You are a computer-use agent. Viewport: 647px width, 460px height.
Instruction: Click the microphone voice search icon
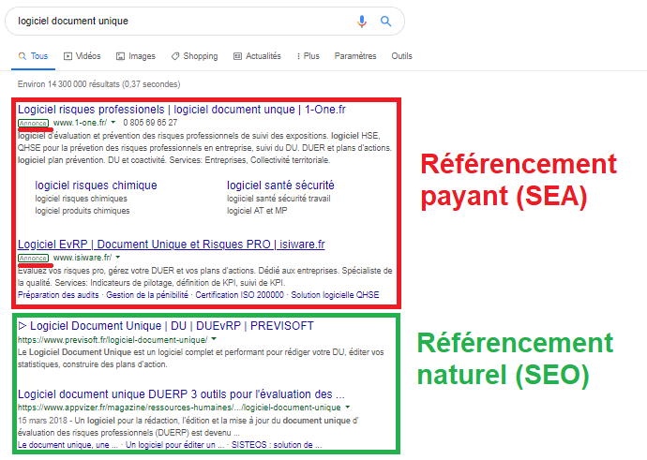[362, 22]
